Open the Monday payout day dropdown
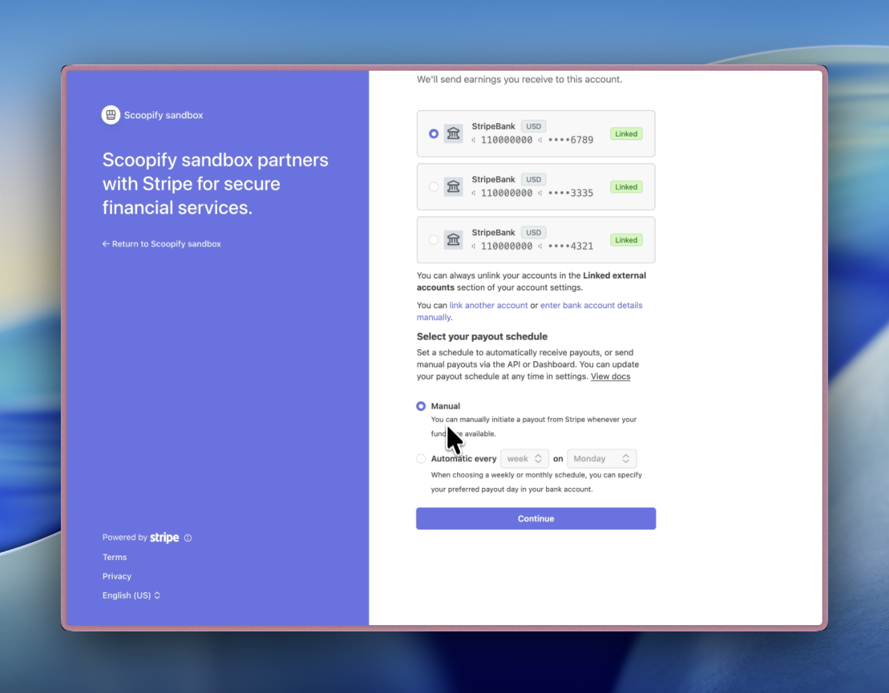889x693 pixels. [601, 459]
